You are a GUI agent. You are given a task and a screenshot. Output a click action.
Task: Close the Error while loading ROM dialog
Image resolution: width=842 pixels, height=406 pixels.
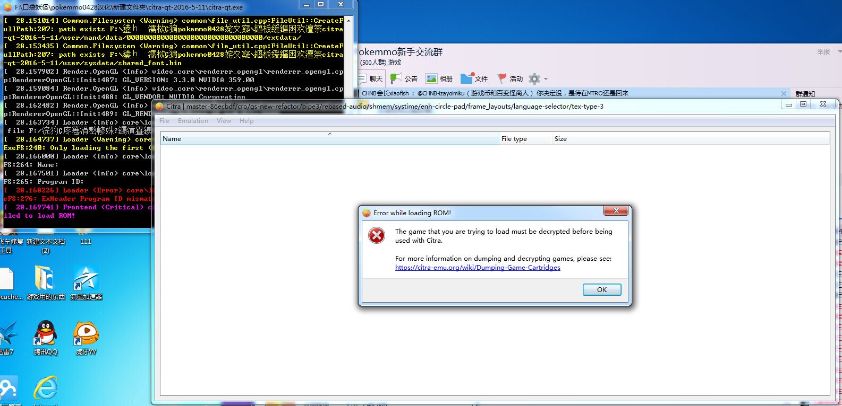616,211
